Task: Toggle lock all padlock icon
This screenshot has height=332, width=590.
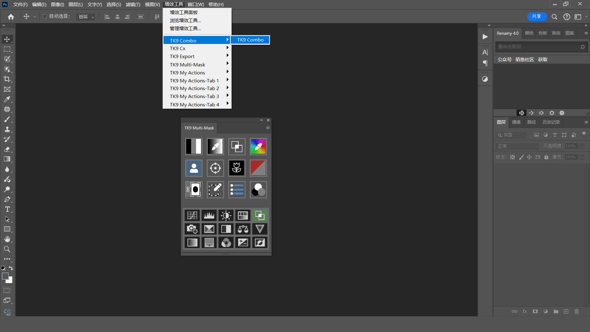Action: [x=546, y=157]
